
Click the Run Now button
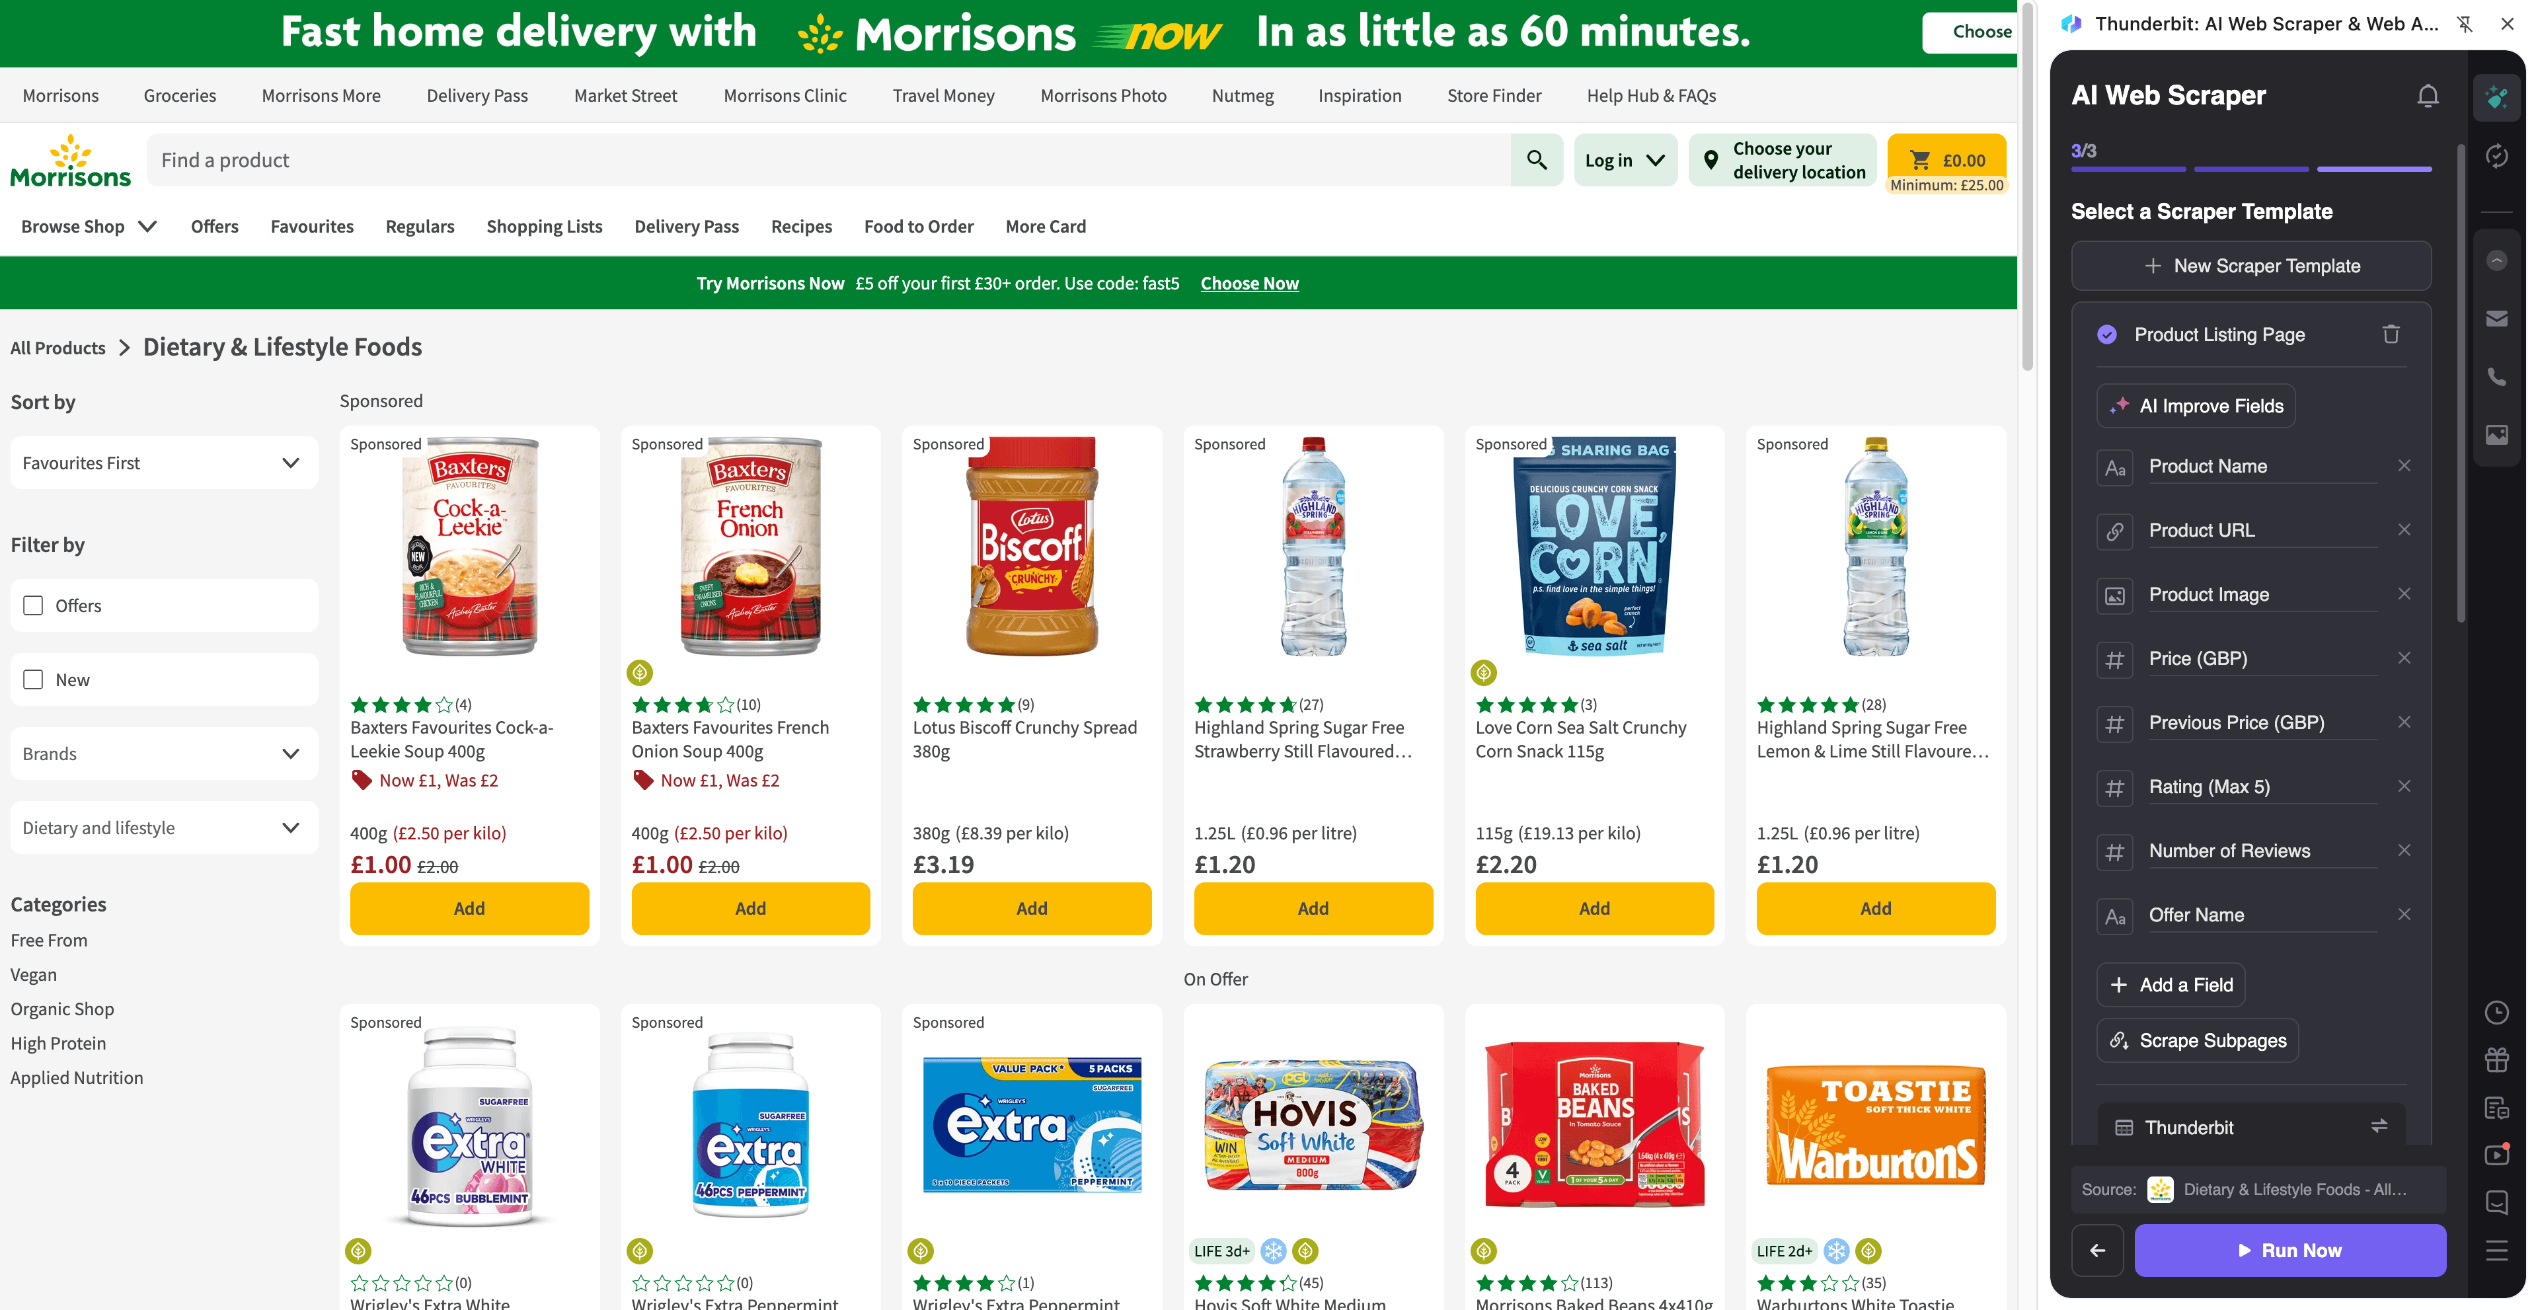pyautogui.click(x=2289, y=1250)
